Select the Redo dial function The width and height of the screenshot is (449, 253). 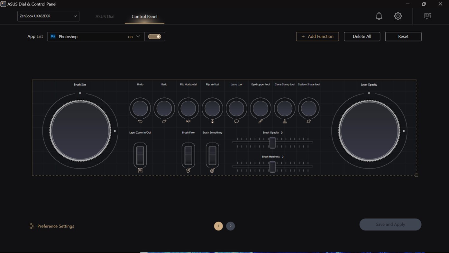(164, 108)
